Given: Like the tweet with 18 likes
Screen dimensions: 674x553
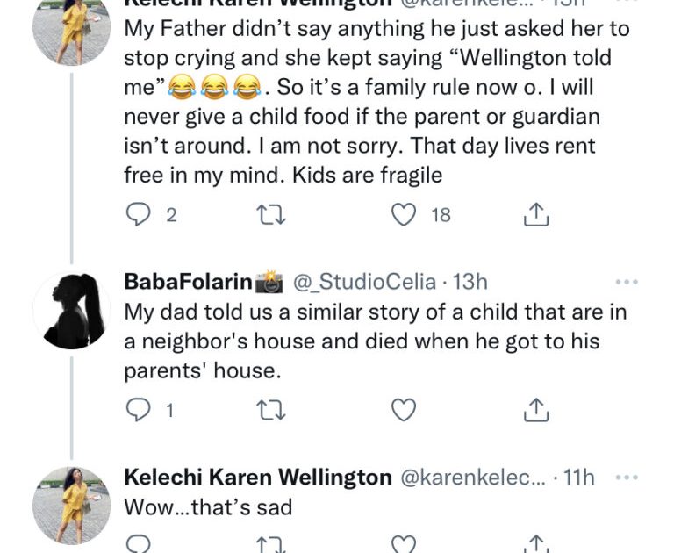Looking at the screenshot, I should 404,215.
